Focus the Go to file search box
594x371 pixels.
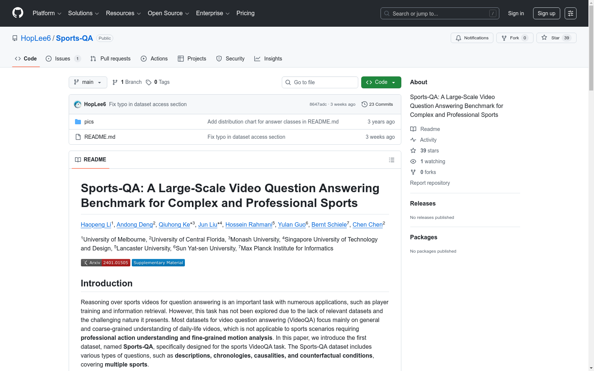point(320,82)
